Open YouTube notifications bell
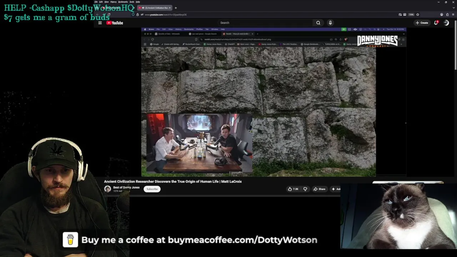The width and height of the screenshot is (457, 257). (x=436, y=23)
